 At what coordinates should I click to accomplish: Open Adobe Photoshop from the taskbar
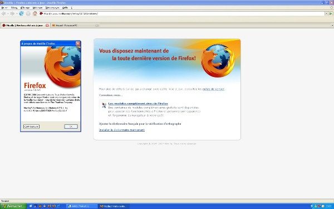(82, 206)
